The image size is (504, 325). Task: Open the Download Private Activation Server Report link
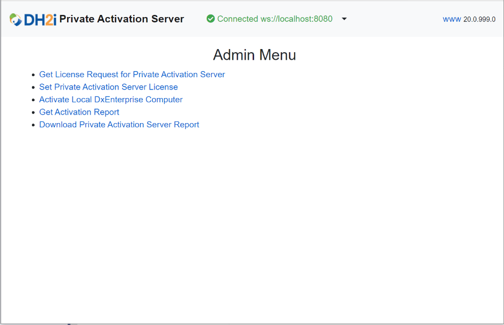tap(119, 124)
